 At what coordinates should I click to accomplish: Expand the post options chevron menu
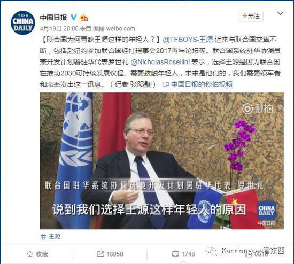280,13
